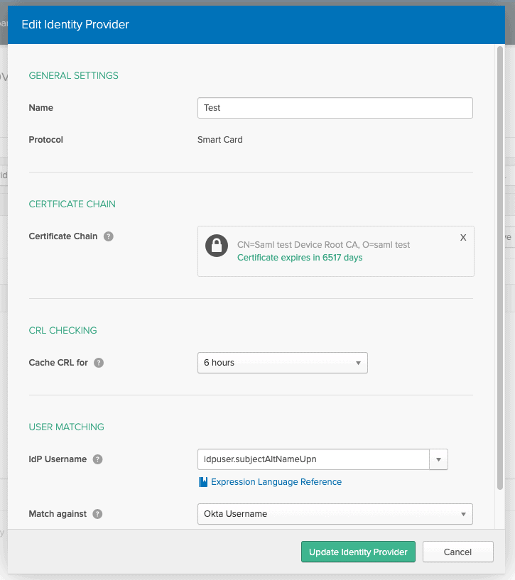This screenshot has width=515, height=580.
Task: Click the book icon beside Expression Language Reference
Action: click(203, 482)
